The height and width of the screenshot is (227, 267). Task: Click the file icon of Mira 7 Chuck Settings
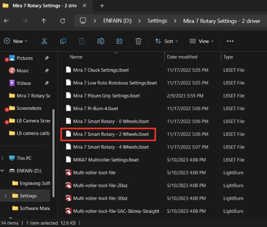point(69,70)
